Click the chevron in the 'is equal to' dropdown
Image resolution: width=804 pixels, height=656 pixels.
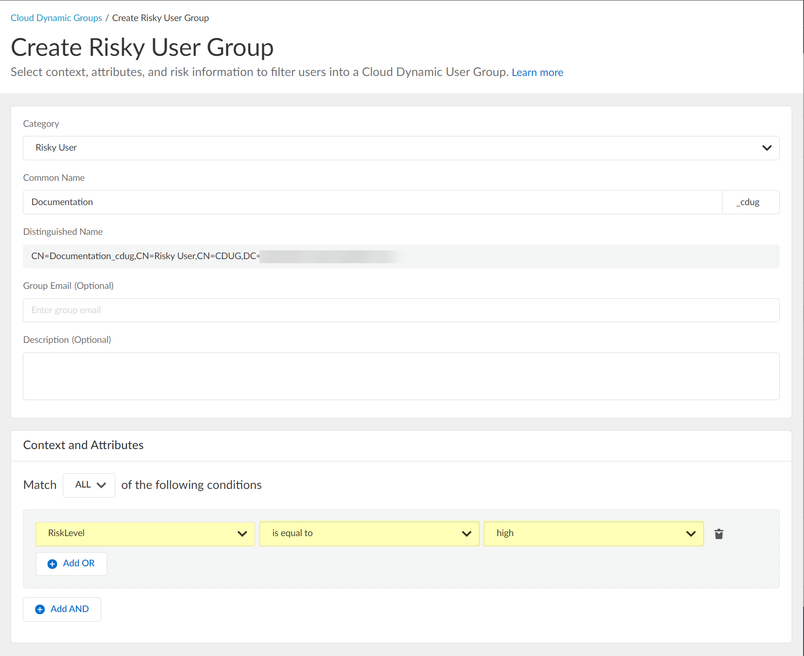coord(467,534)
